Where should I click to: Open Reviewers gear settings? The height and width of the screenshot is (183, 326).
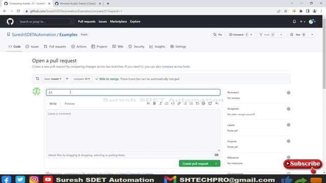[289, 93]
